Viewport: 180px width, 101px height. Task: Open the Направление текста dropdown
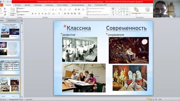96,8
